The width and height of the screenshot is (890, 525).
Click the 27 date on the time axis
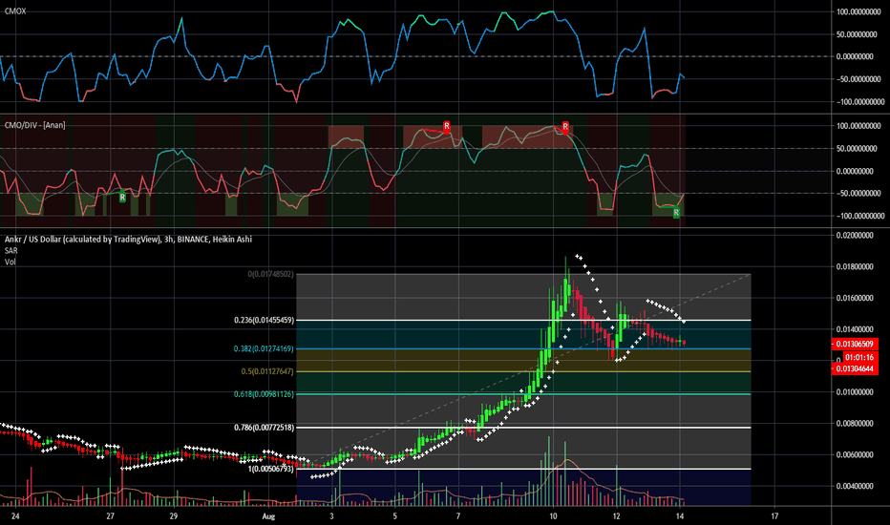click(x=110, y=515)
